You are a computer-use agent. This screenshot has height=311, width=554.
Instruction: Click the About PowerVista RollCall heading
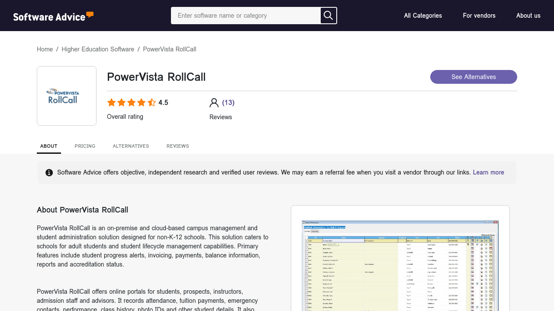83,210
